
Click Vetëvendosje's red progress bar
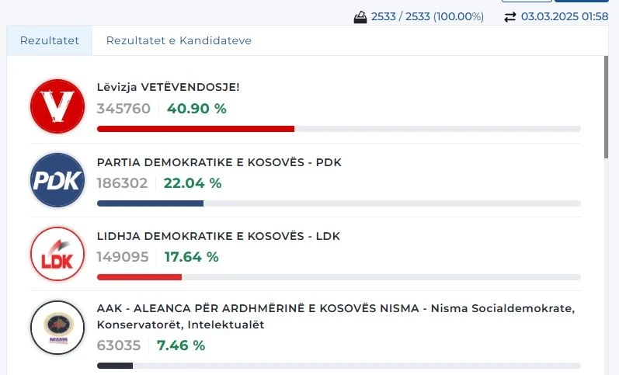[196, 129]
